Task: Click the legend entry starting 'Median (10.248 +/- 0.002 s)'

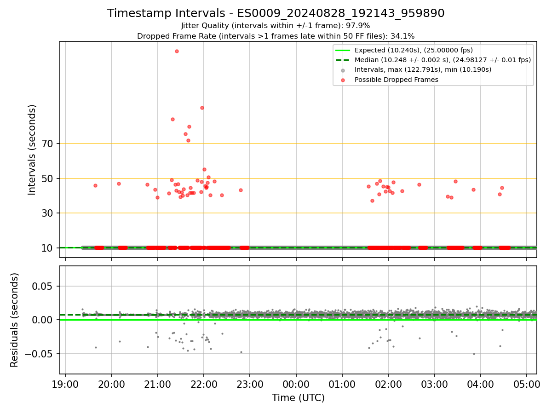Action: pyautogui.click(x=443, y=60)
